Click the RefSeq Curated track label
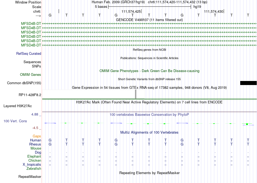The height and width of the screenshot is (183, 257). [29, 54]
